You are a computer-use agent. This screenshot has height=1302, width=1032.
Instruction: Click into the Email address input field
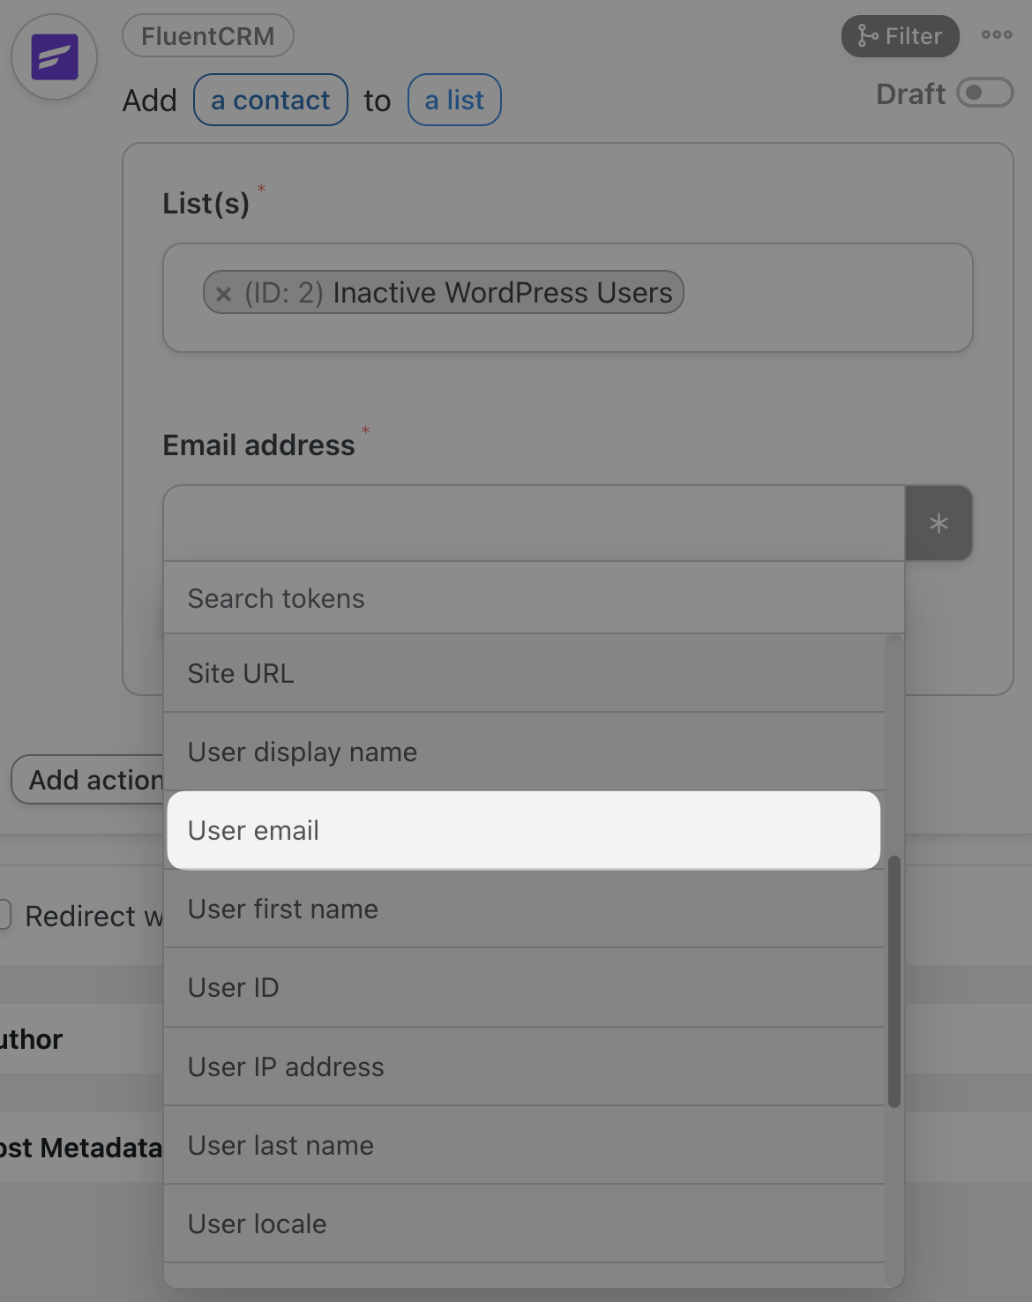point(535,523)
